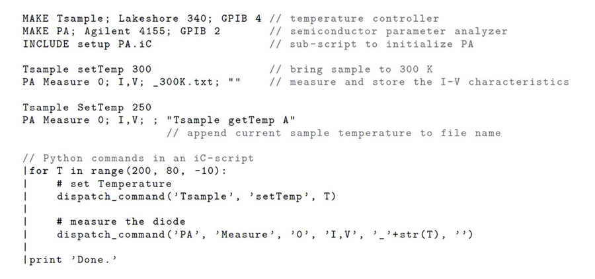Image resolution: width=595 pixels, height=279 pixels.
Task: Click the "Tsample SetTemp 250" line
Action: click(x=87, y=107)
